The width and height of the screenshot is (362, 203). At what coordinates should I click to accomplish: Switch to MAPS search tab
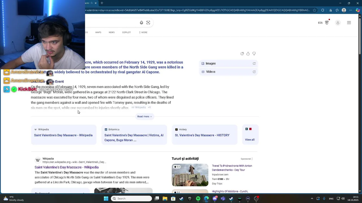[98, 32]
